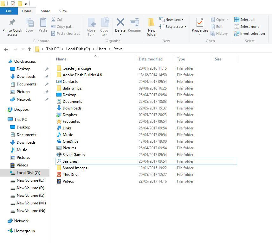272x243 pixels.
Task: Select the .oracle_jre_usage folder
Action: click(x=77, y=68)
